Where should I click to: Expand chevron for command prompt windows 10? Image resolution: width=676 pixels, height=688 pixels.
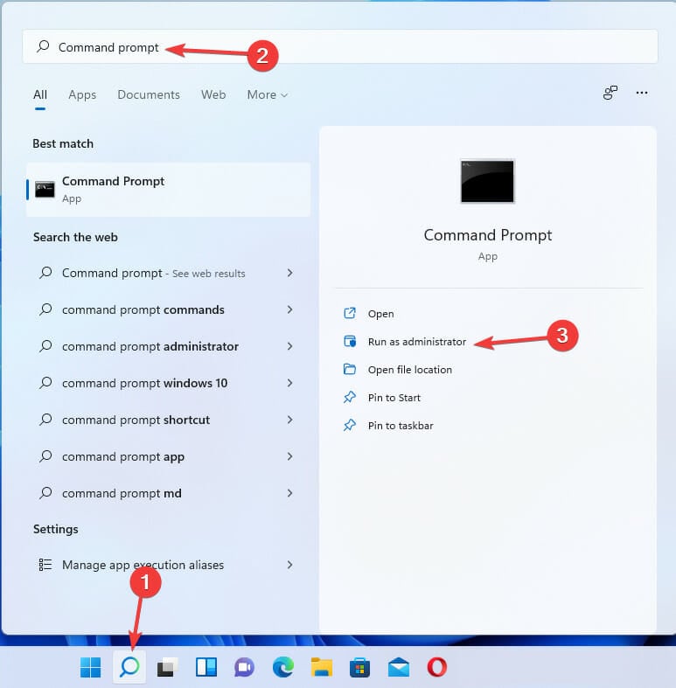click(x=289, y=383)
